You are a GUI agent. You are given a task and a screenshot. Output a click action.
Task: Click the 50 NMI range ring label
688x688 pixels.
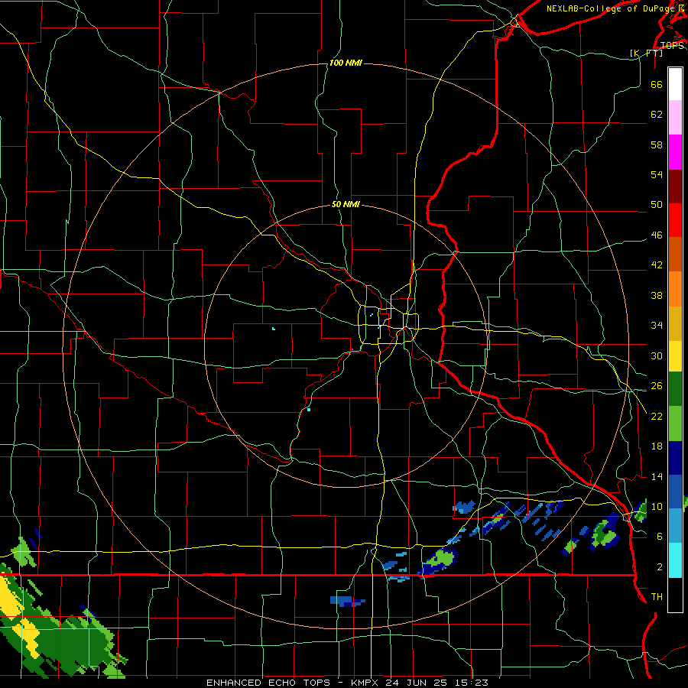(346, 204)
